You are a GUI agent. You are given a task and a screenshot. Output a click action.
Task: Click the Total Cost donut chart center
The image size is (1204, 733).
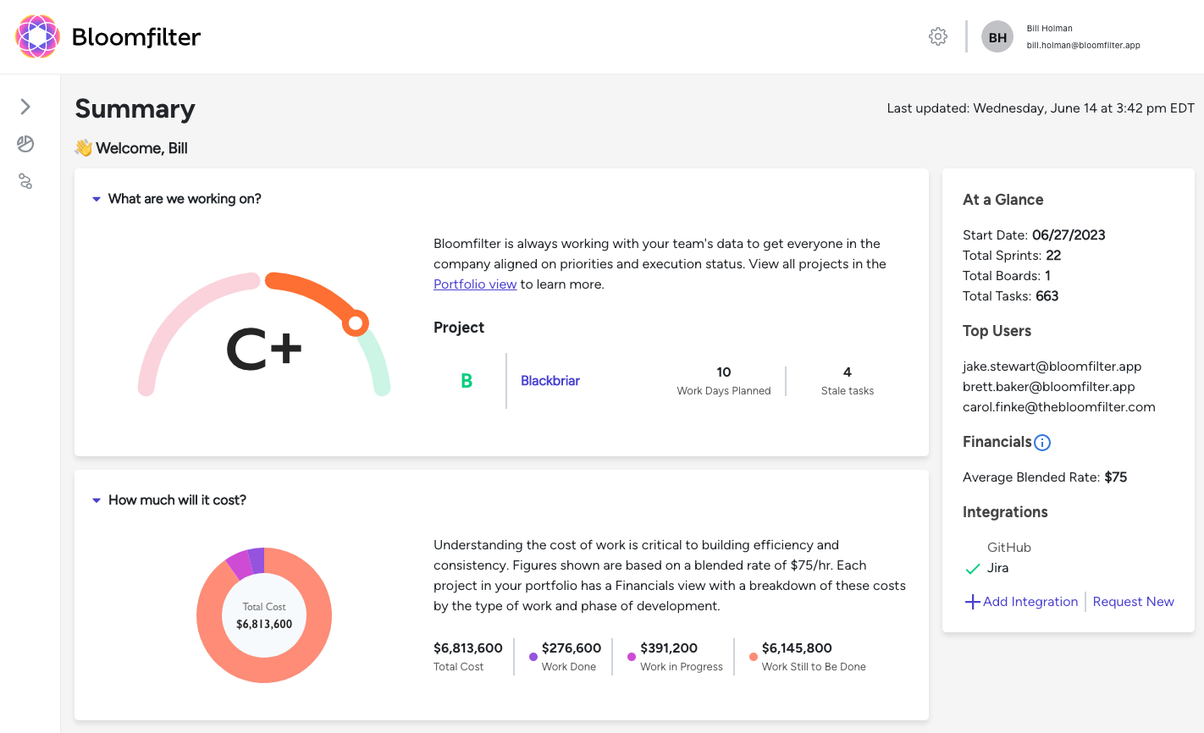point(264,615)
